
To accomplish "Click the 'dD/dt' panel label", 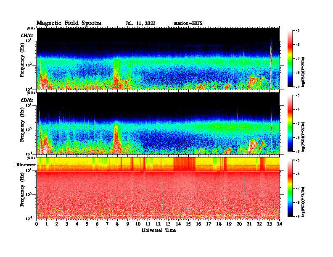I will coord(27,100).
